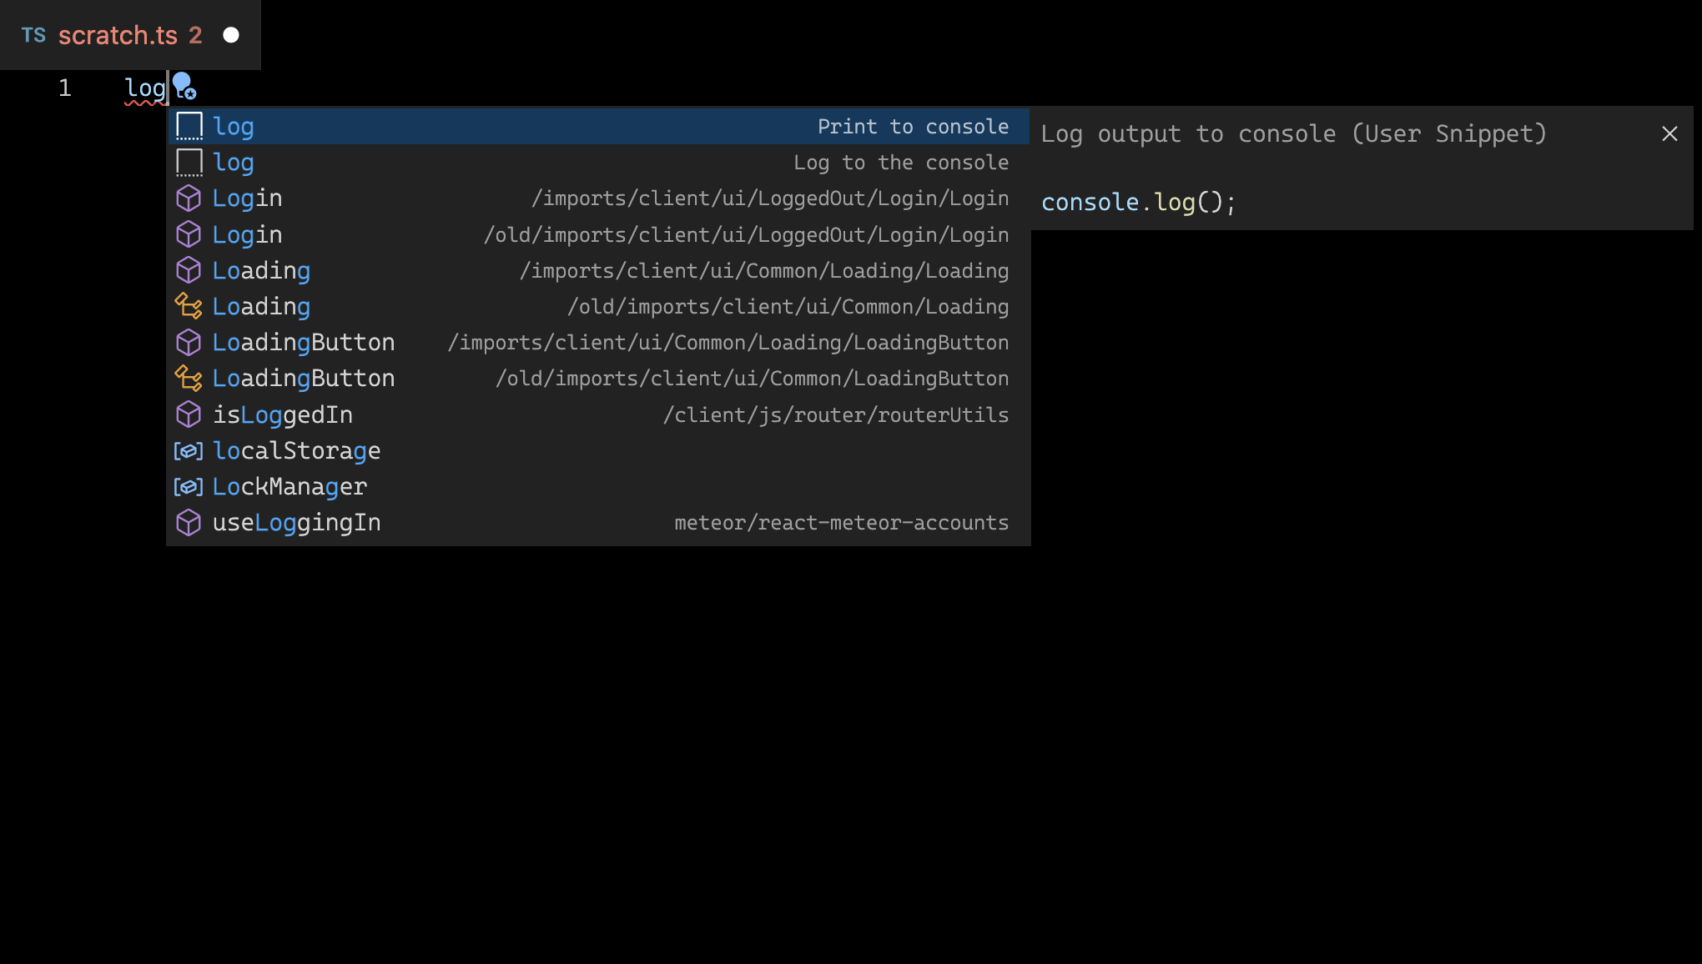This screenshot has height=964, width=1702.
Task: Switch to the scratch.ts tab
Action: pyautogui.click(x=118, y=34)
